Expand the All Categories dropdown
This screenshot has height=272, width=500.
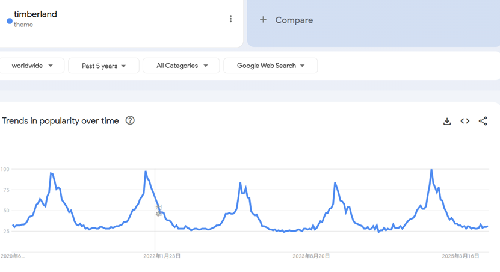[181, 66]
